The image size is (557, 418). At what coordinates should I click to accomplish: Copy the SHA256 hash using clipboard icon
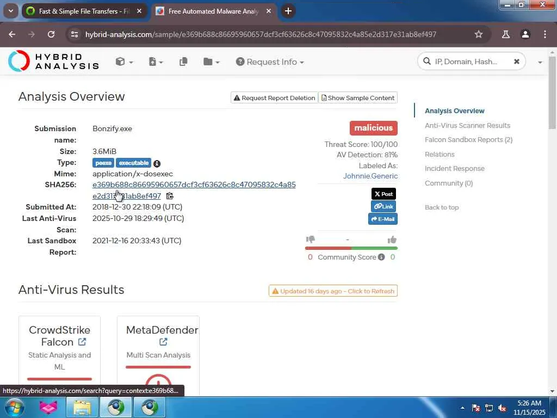[x=170, y=196]
